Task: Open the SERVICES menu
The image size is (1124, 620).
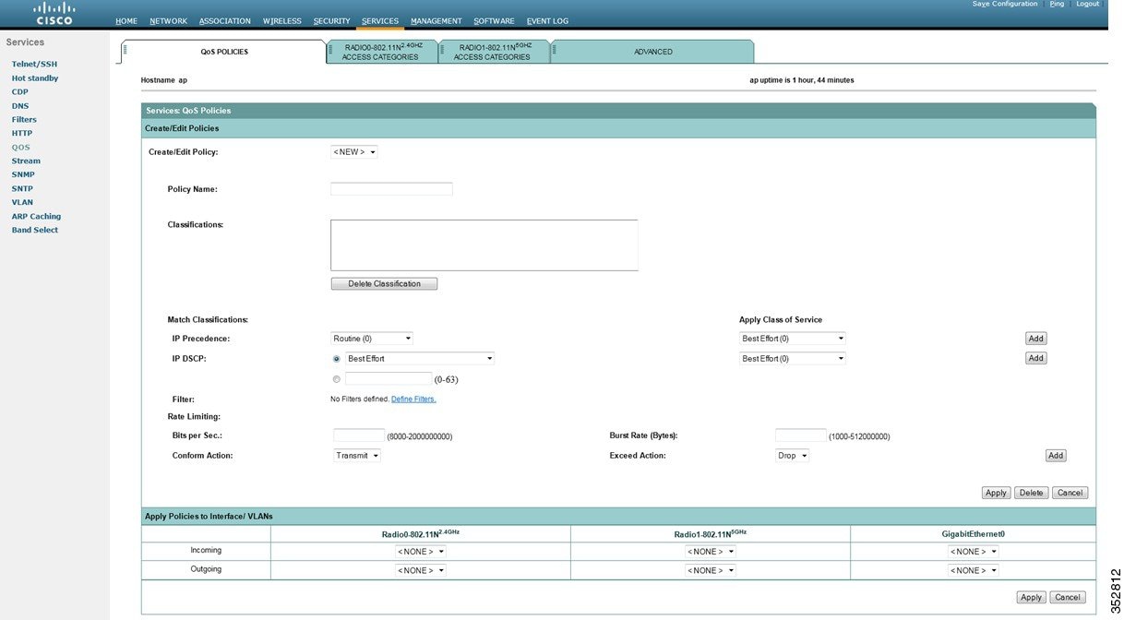Action: pyautogui.click(x=380, y=21)
